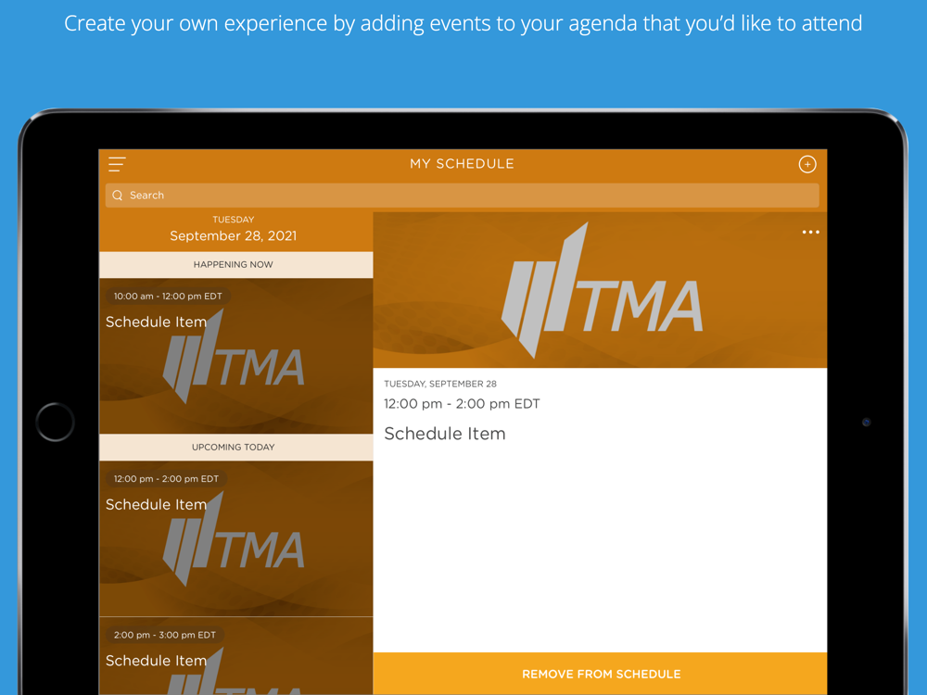The height and width of the screenshot is (695, 927).
Task: Click the Happening Now section header
Action: point(235,265)
